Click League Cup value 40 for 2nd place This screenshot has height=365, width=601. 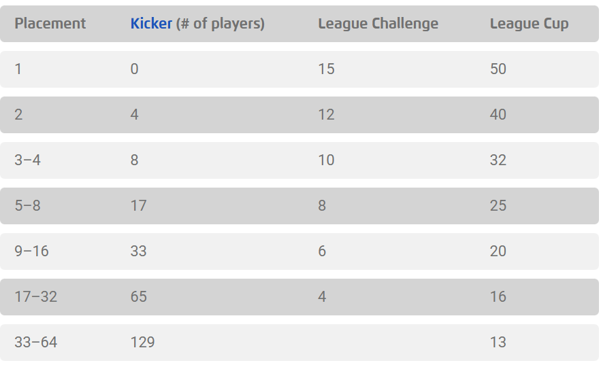pyautogui.click(x=498, y=115)
